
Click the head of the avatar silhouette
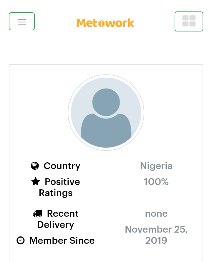tap(106, 102)
